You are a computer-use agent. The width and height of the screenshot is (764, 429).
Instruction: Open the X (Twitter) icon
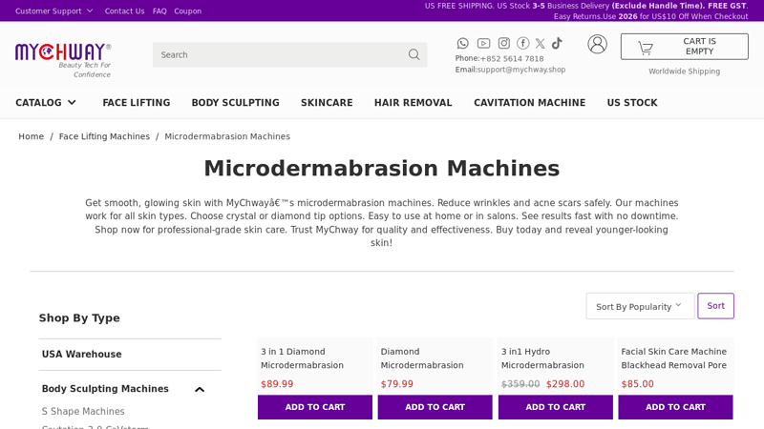tap(540, 43)
